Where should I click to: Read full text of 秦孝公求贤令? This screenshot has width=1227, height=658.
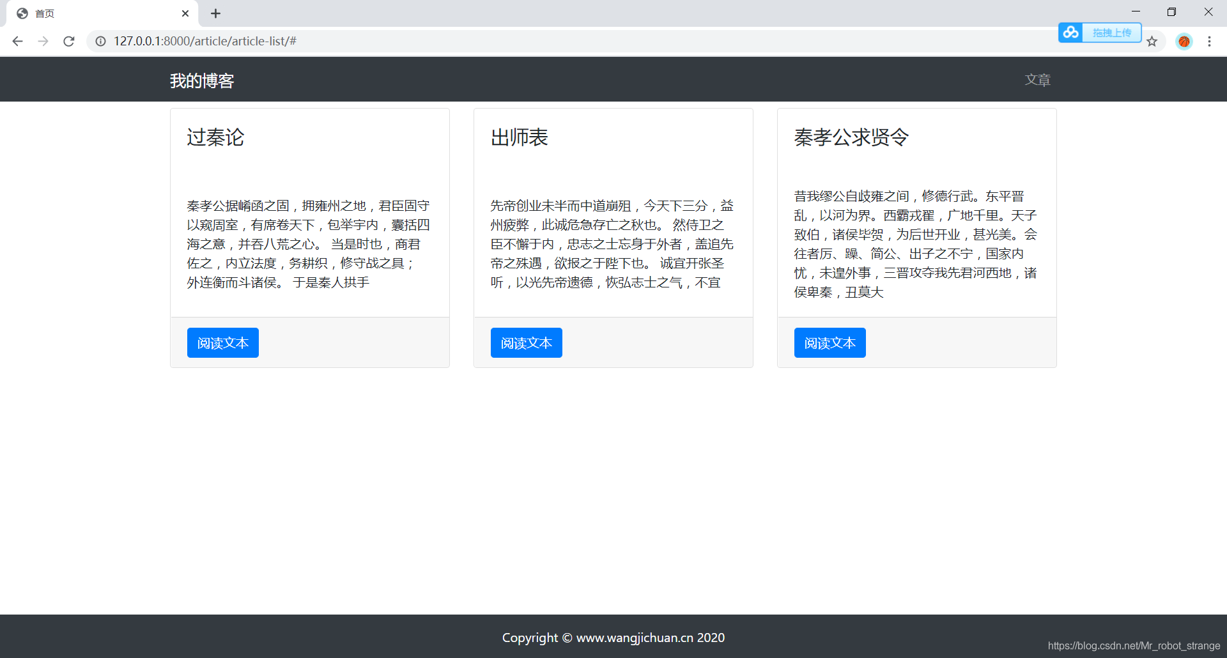(830, 343)
